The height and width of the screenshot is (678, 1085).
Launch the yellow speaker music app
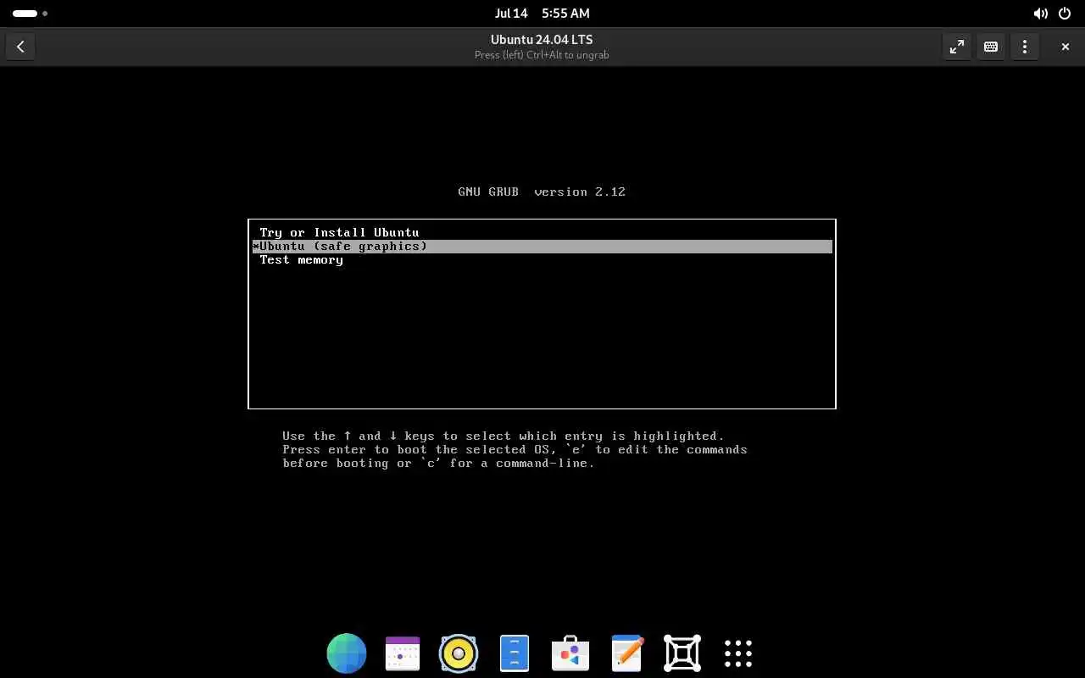(x=459, y=653)
